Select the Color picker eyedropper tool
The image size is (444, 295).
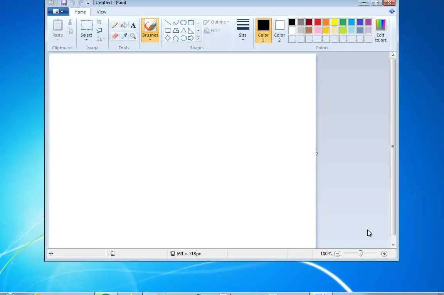tap(124, 36)
